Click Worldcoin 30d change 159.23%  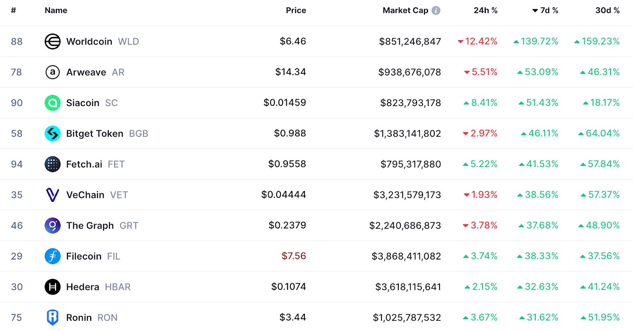597,41
